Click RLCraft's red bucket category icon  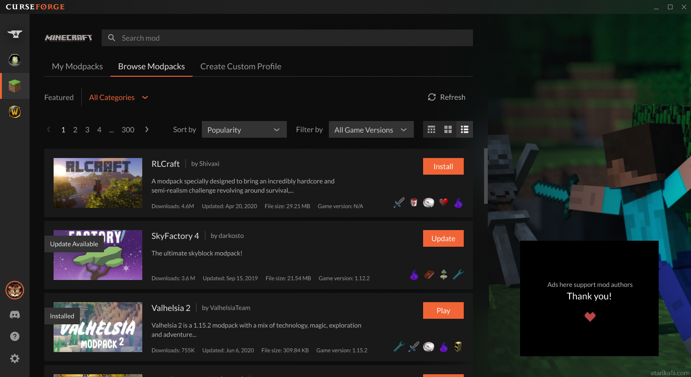(x=414, y=202)
